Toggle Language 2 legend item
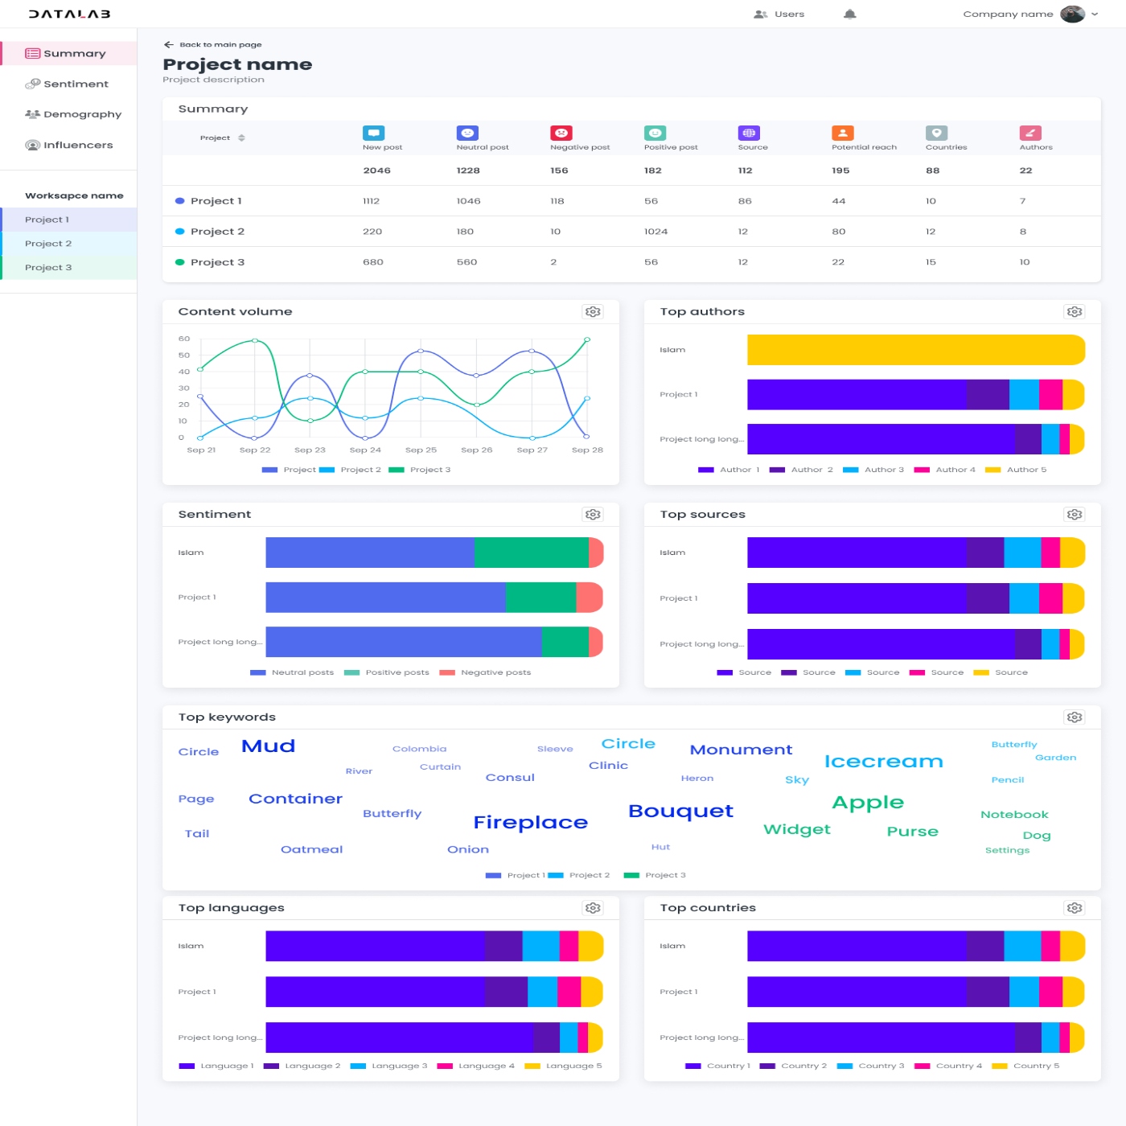Image resolution: width=1126 pixels, height=1126 pixels. click(302, 1066)
